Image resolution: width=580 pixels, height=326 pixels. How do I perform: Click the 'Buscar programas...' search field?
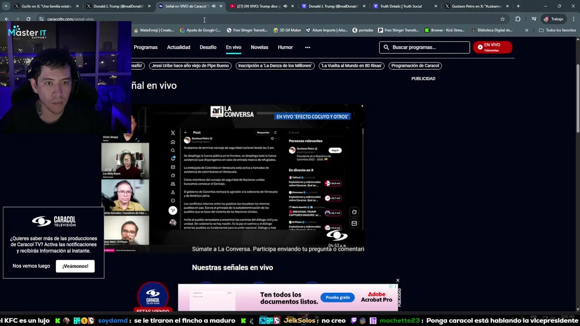(x=425, y=47)
